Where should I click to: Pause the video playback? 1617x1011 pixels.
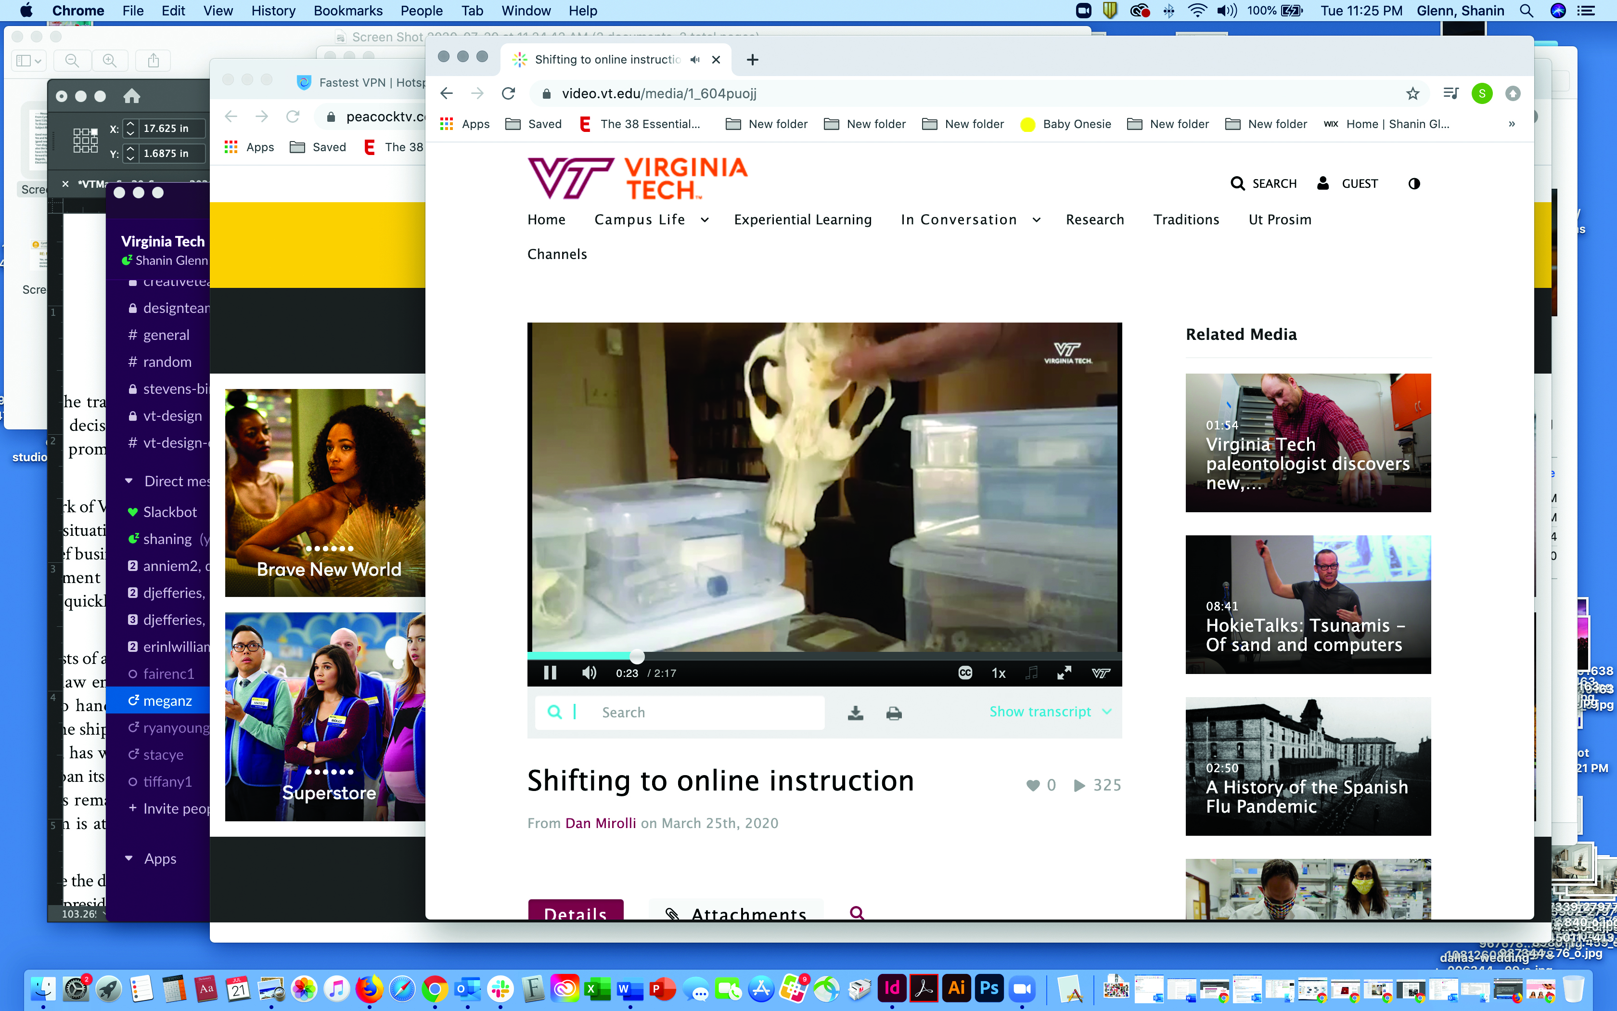click(550, 673)
